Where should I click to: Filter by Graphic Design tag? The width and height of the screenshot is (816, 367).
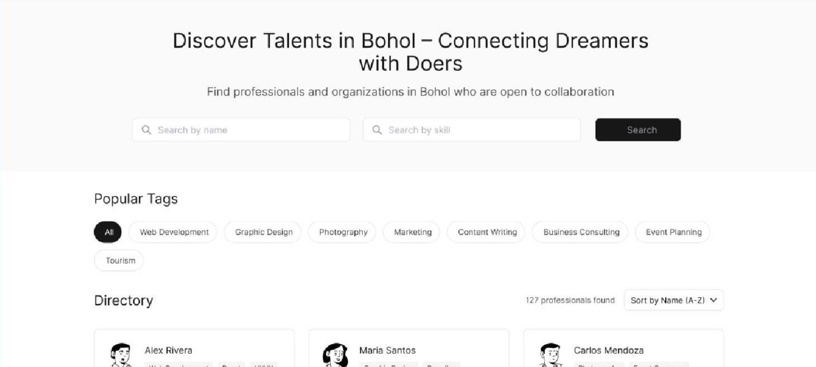[263, 232]
